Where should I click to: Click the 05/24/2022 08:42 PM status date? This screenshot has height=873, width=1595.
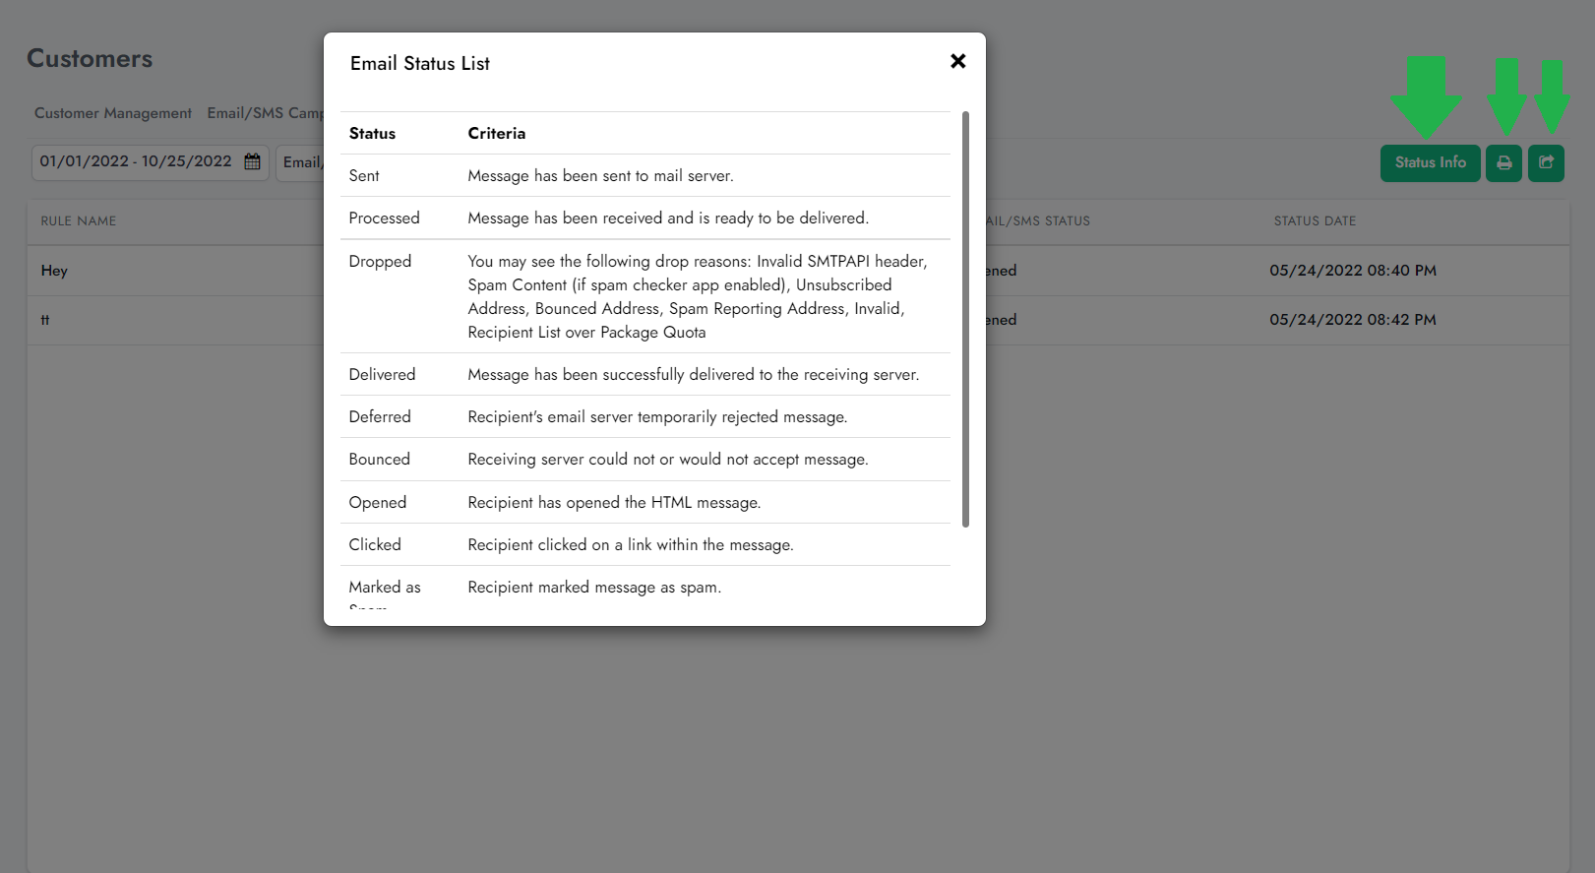tap(1352, 320)
